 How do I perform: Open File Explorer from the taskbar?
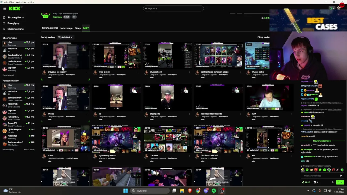click(x=182, y=191)
